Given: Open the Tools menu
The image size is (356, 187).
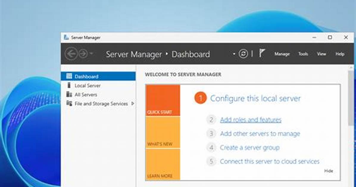Looking at the screenshot, I should point(303,54).
